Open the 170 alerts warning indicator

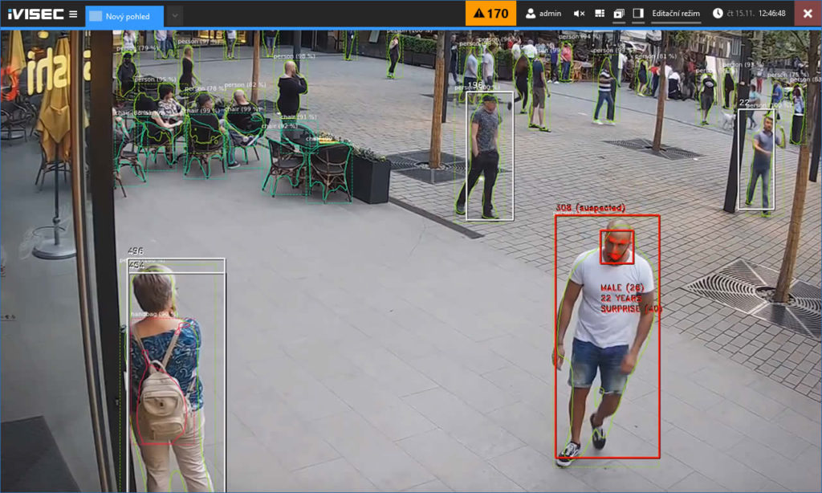[490, 14]
